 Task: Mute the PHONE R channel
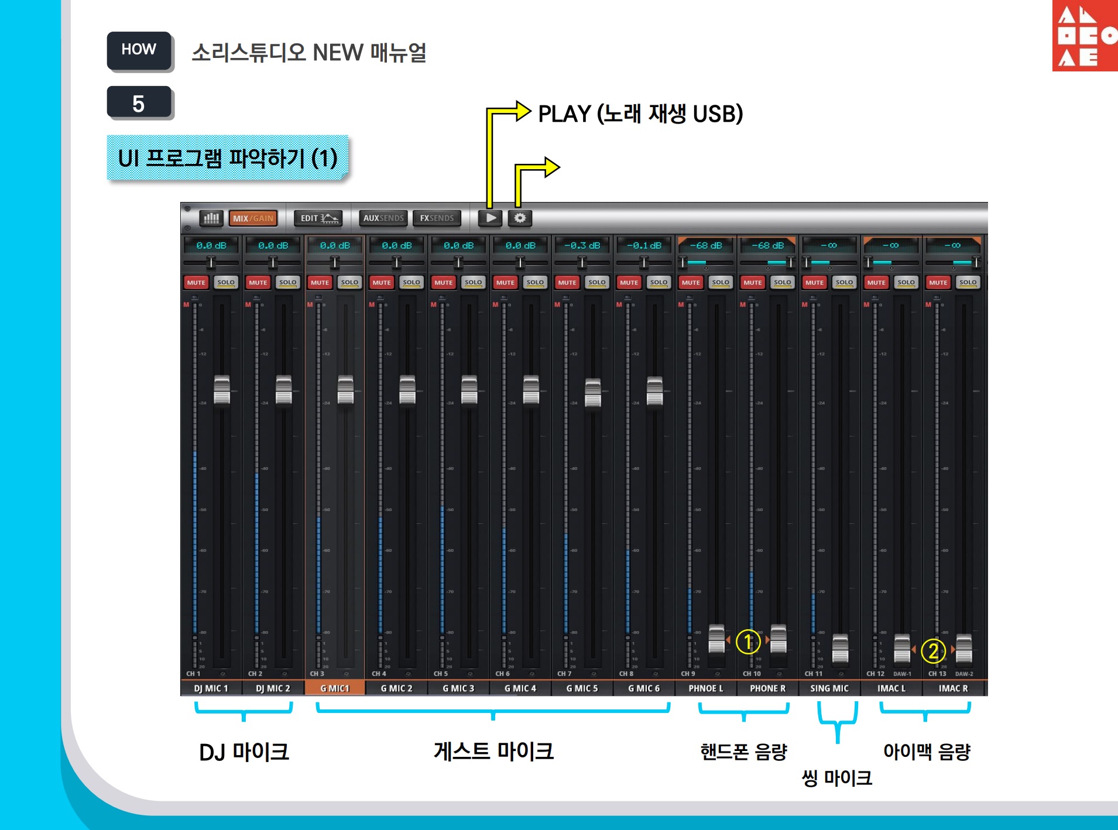(x=753, y=283)
